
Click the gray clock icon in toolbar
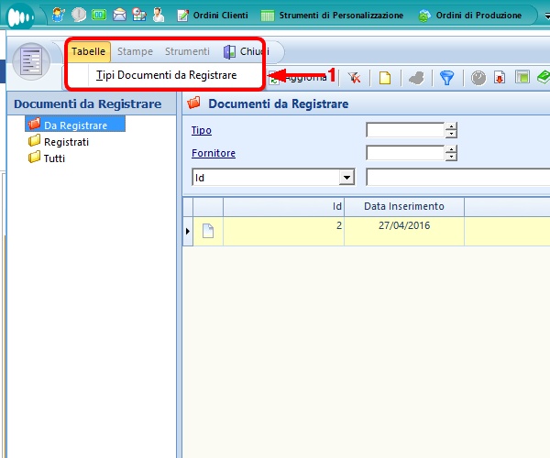click(x=478, y=78)
